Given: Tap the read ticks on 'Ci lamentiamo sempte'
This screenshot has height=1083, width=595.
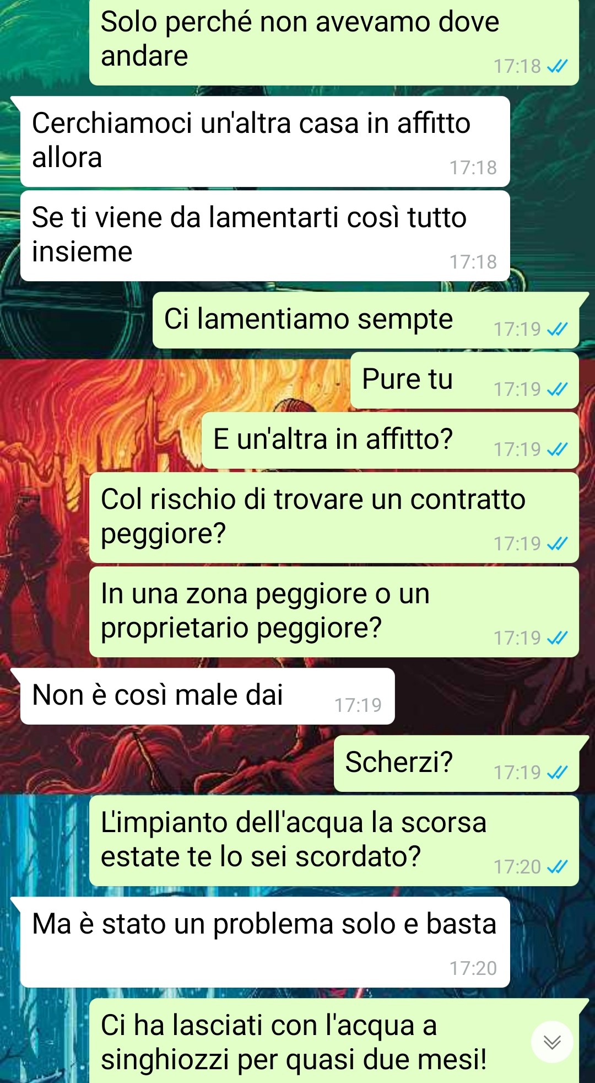Looking at the screenshot, I should click(x=558, y=329).
